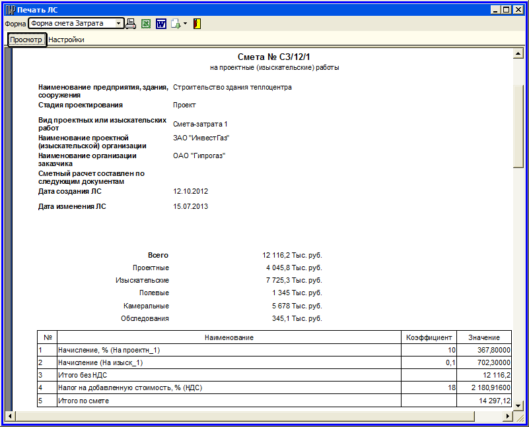529x427 pixels.
Task: Click the horizontal scrollbar right arrow
Action: tap(508, 416)
